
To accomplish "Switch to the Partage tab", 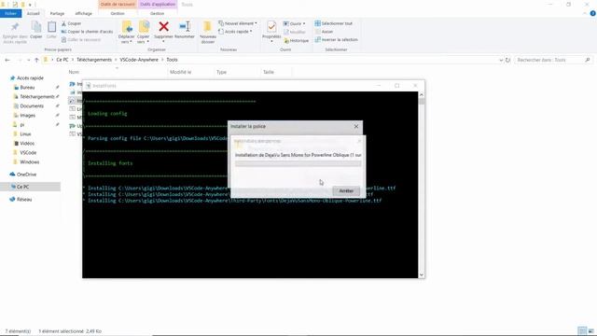I will (x=57, y=13).
